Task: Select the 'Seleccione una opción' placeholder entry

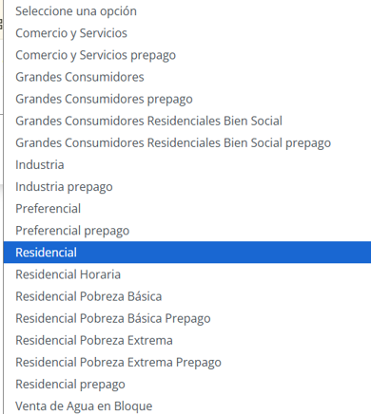Action: [x=187, y=11]
